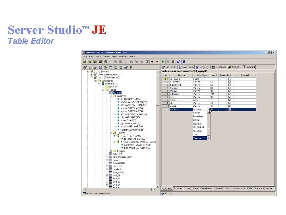Uncheck the Nulls box in row 4
Image resolution: width=286 pixels, height=215 pixels.
pos(230,88)
